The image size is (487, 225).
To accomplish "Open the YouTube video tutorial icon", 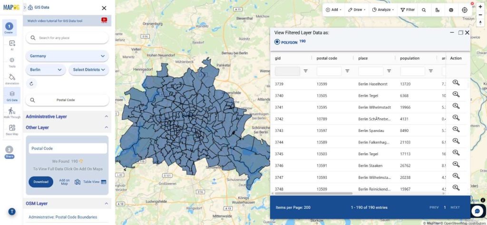I will [104, 20].
